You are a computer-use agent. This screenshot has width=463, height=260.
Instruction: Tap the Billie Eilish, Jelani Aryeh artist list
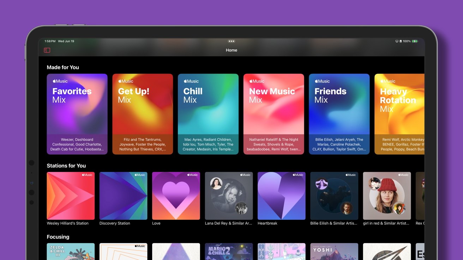point(339,144)
